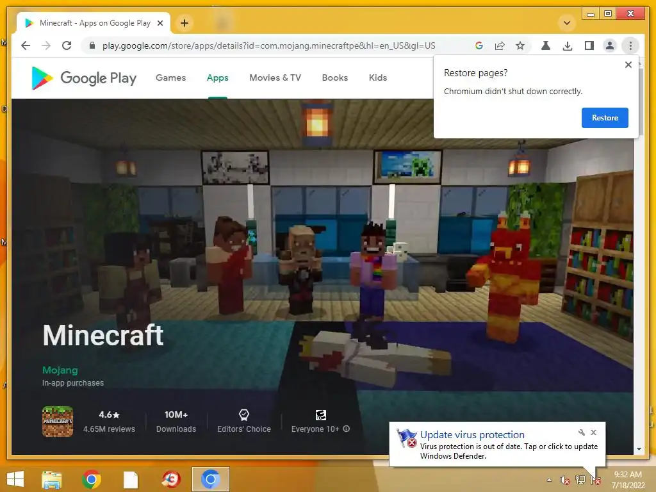Open the Google icon in address bar
This screenshot has width=656, height=492.
point(479,45)
